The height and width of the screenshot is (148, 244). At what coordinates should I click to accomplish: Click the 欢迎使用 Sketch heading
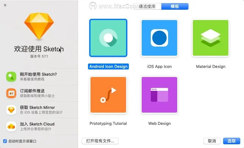pos(39,49)
